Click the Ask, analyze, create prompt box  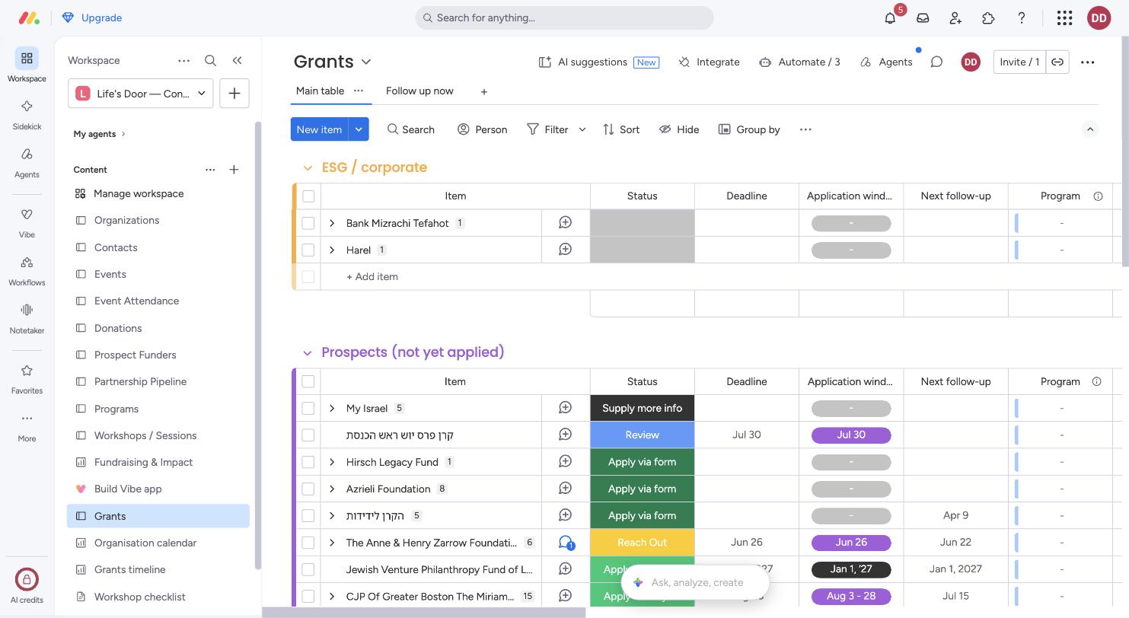[695, 582]
